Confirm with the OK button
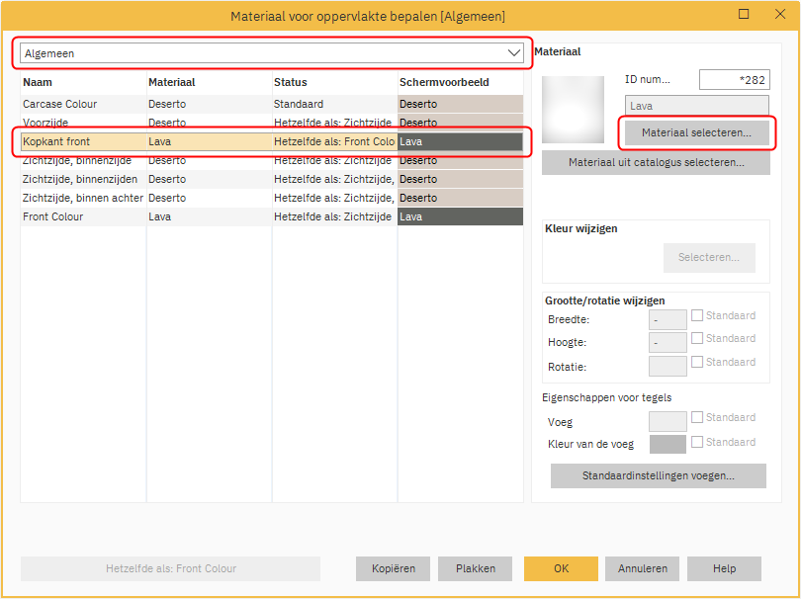Viewport: 801px width, 599px height. (561, 568)
